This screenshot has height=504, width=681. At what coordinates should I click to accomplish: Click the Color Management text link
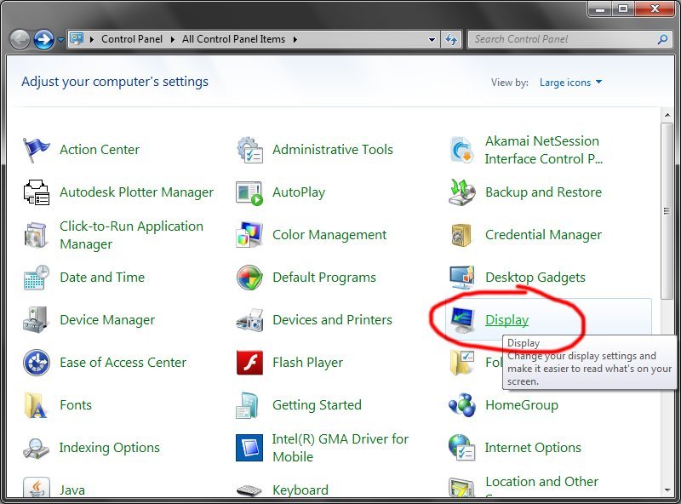329,235
